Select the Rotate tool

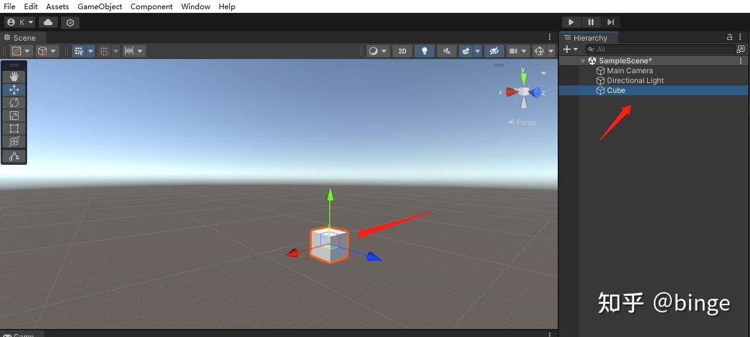click(x=14, y=103)
